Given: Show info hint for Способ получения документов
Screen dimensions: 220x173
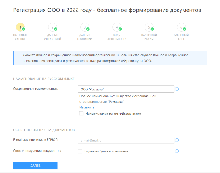Looking at the screenshot, I should (177, 151).
